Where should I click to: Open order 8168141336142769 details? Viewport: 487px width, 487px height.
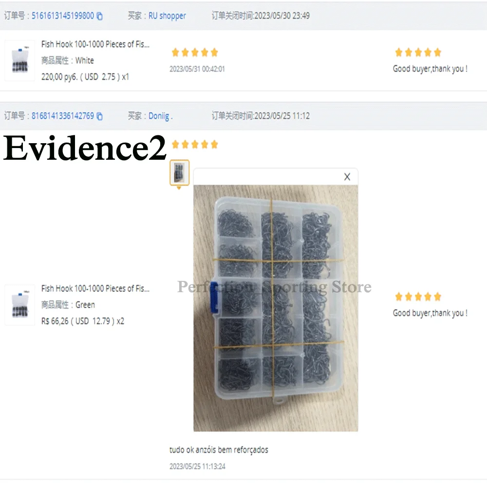pos(63,116)
